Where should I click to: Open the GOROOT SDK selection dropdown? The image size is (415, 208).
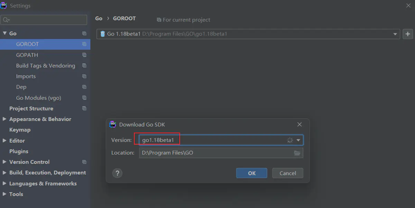pyautogui.click(x=395, y=34)
